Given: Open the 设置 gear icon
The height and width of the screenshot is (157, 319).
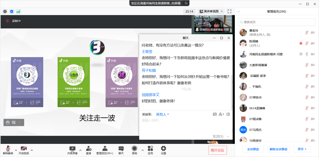Looking at the screenshot, I should [x=164, y=149].
